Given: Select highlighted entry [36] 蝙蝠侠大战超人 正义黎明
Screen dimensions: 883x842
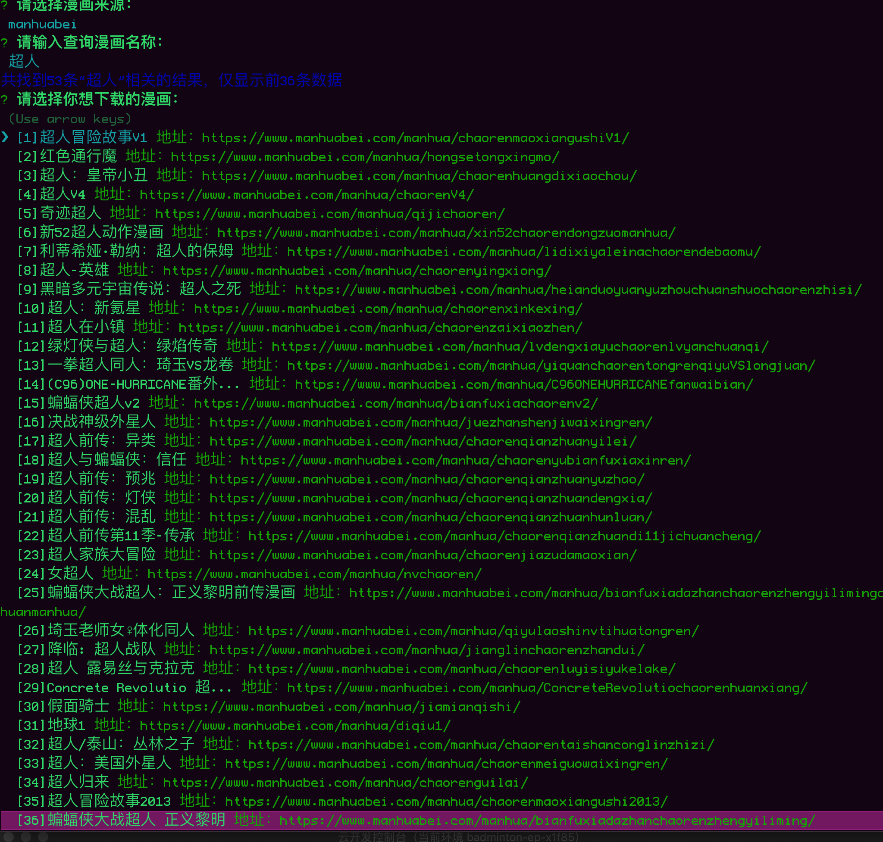Looking at the screenshot, I should pyautogui.click(x=121, y=820).
